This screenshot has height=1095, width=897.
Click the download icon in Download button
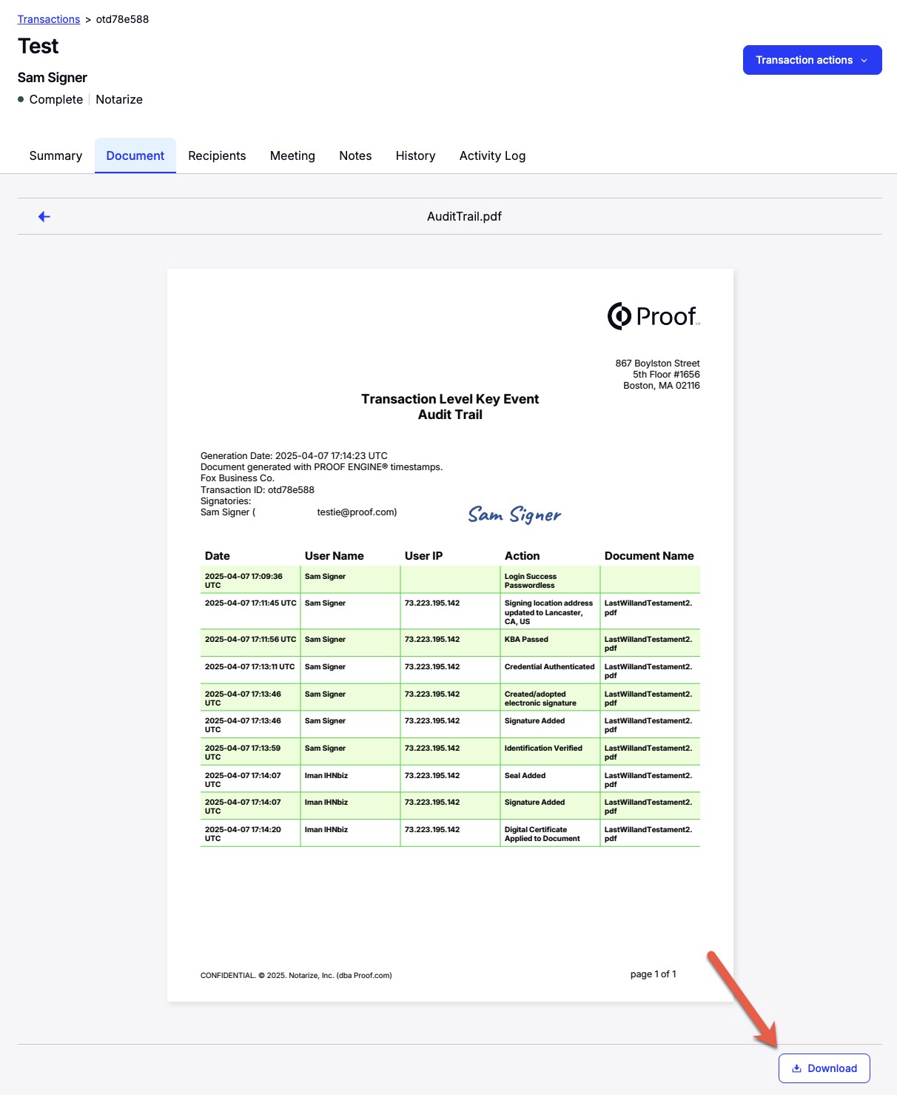(796, 1068)
